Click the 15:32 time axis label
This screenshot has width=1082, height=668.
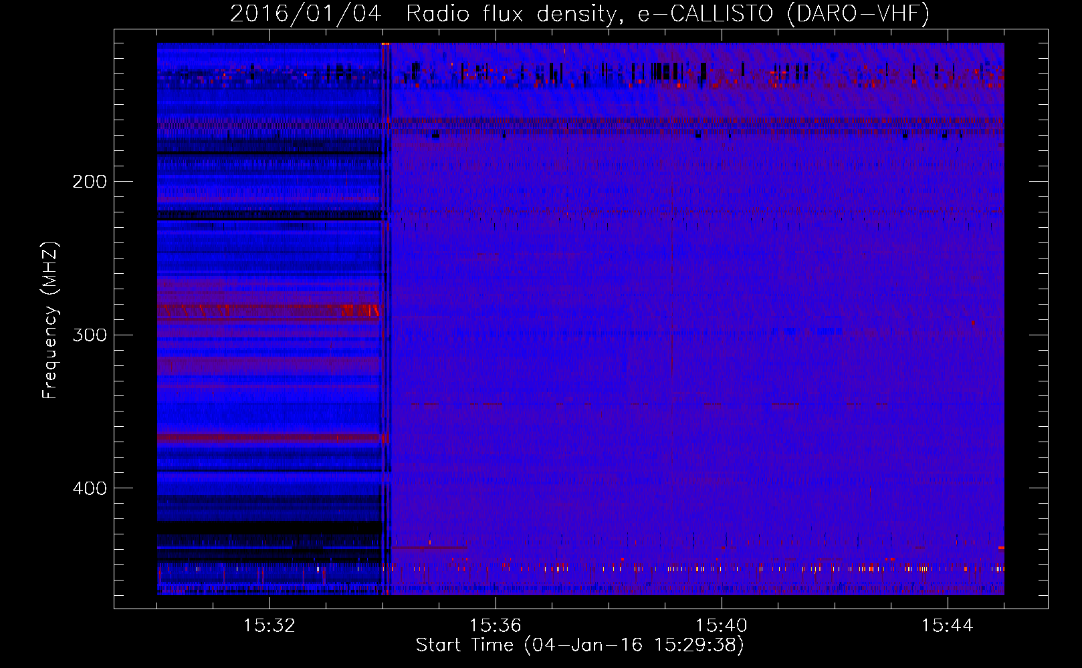coord(269,625)
